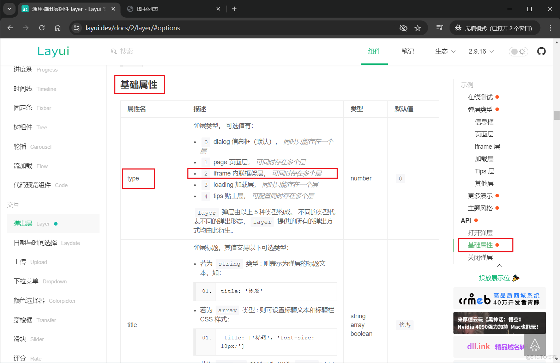Reload the current page
Viewport: 560px width, 363px height.
click(x=42, y=28)
